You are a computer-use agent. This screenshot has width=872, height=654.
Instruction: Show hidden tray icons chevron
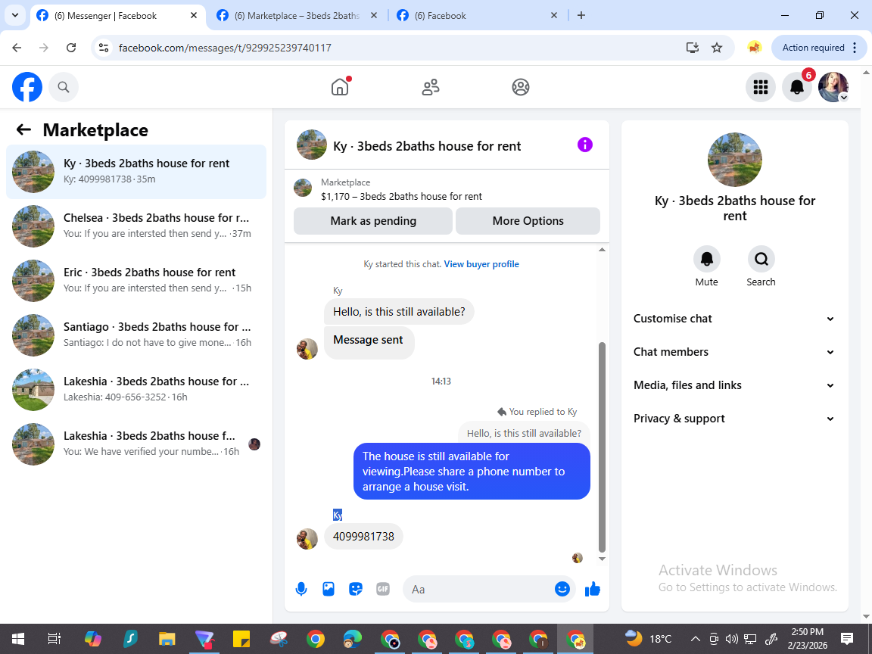pos(695,639)
